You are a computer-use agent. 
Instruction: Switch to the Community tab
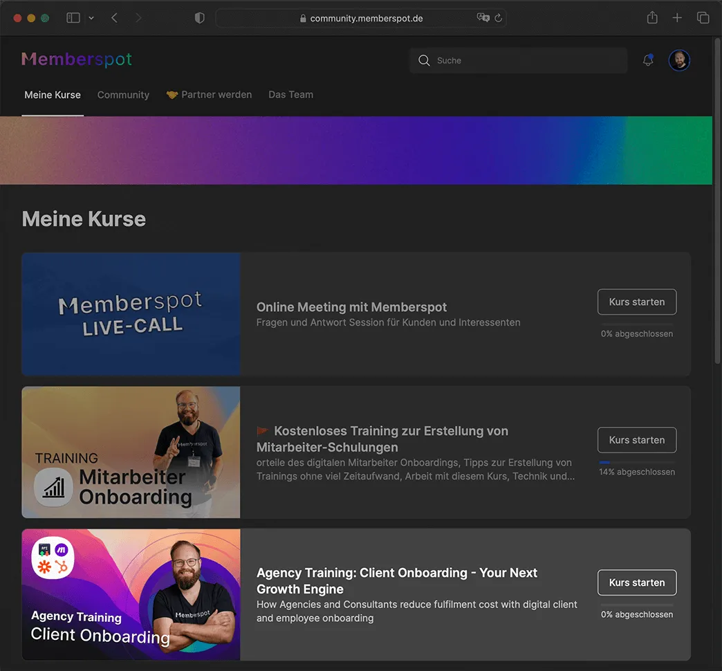click(123, 95)
